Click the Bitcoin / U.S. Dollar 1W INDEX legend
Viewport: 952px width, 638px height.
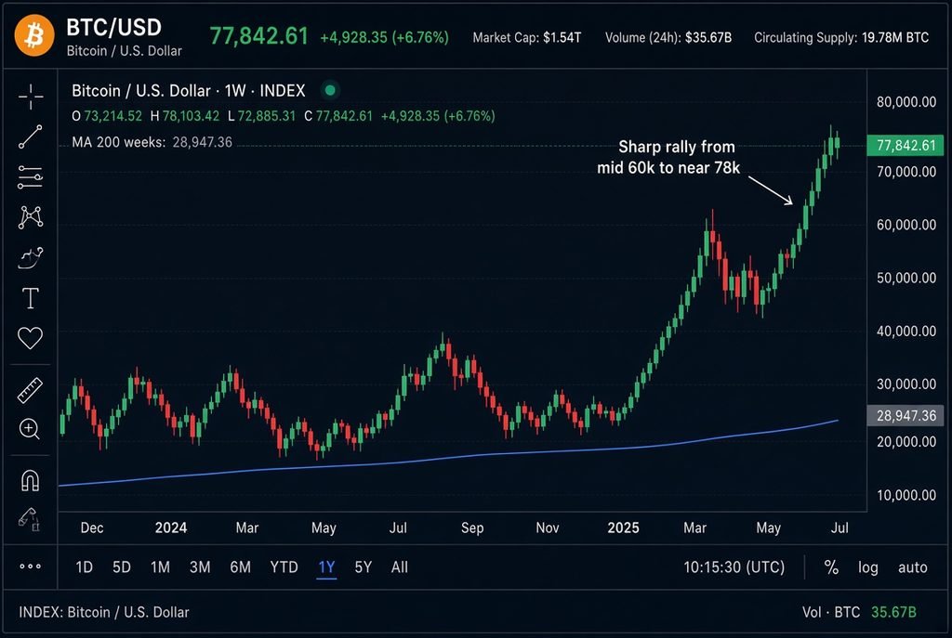click(188, 90)
